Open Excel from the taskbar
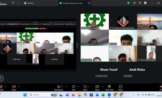162x98 pixels. 103,95
